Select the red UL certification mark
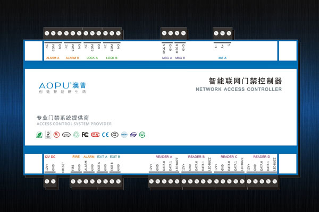The image size is (319, 212). pos(56,135)
